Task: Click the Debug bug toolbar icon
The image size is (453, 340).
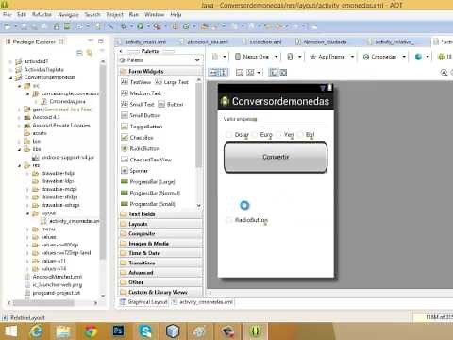Action: [124, 26]
